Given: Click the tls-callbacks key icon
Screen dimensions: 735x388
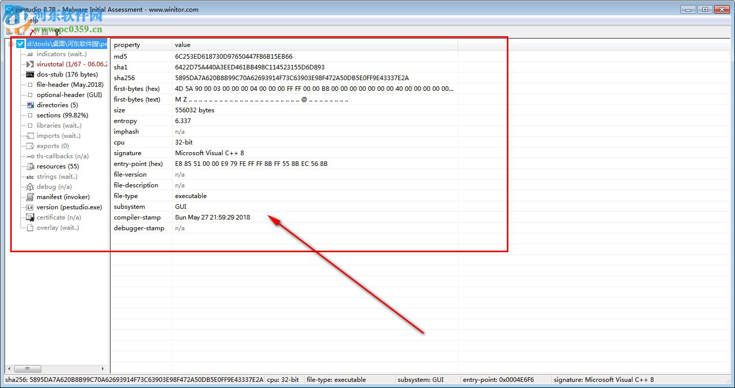Looking at the screenshot, I should point(30,156).
